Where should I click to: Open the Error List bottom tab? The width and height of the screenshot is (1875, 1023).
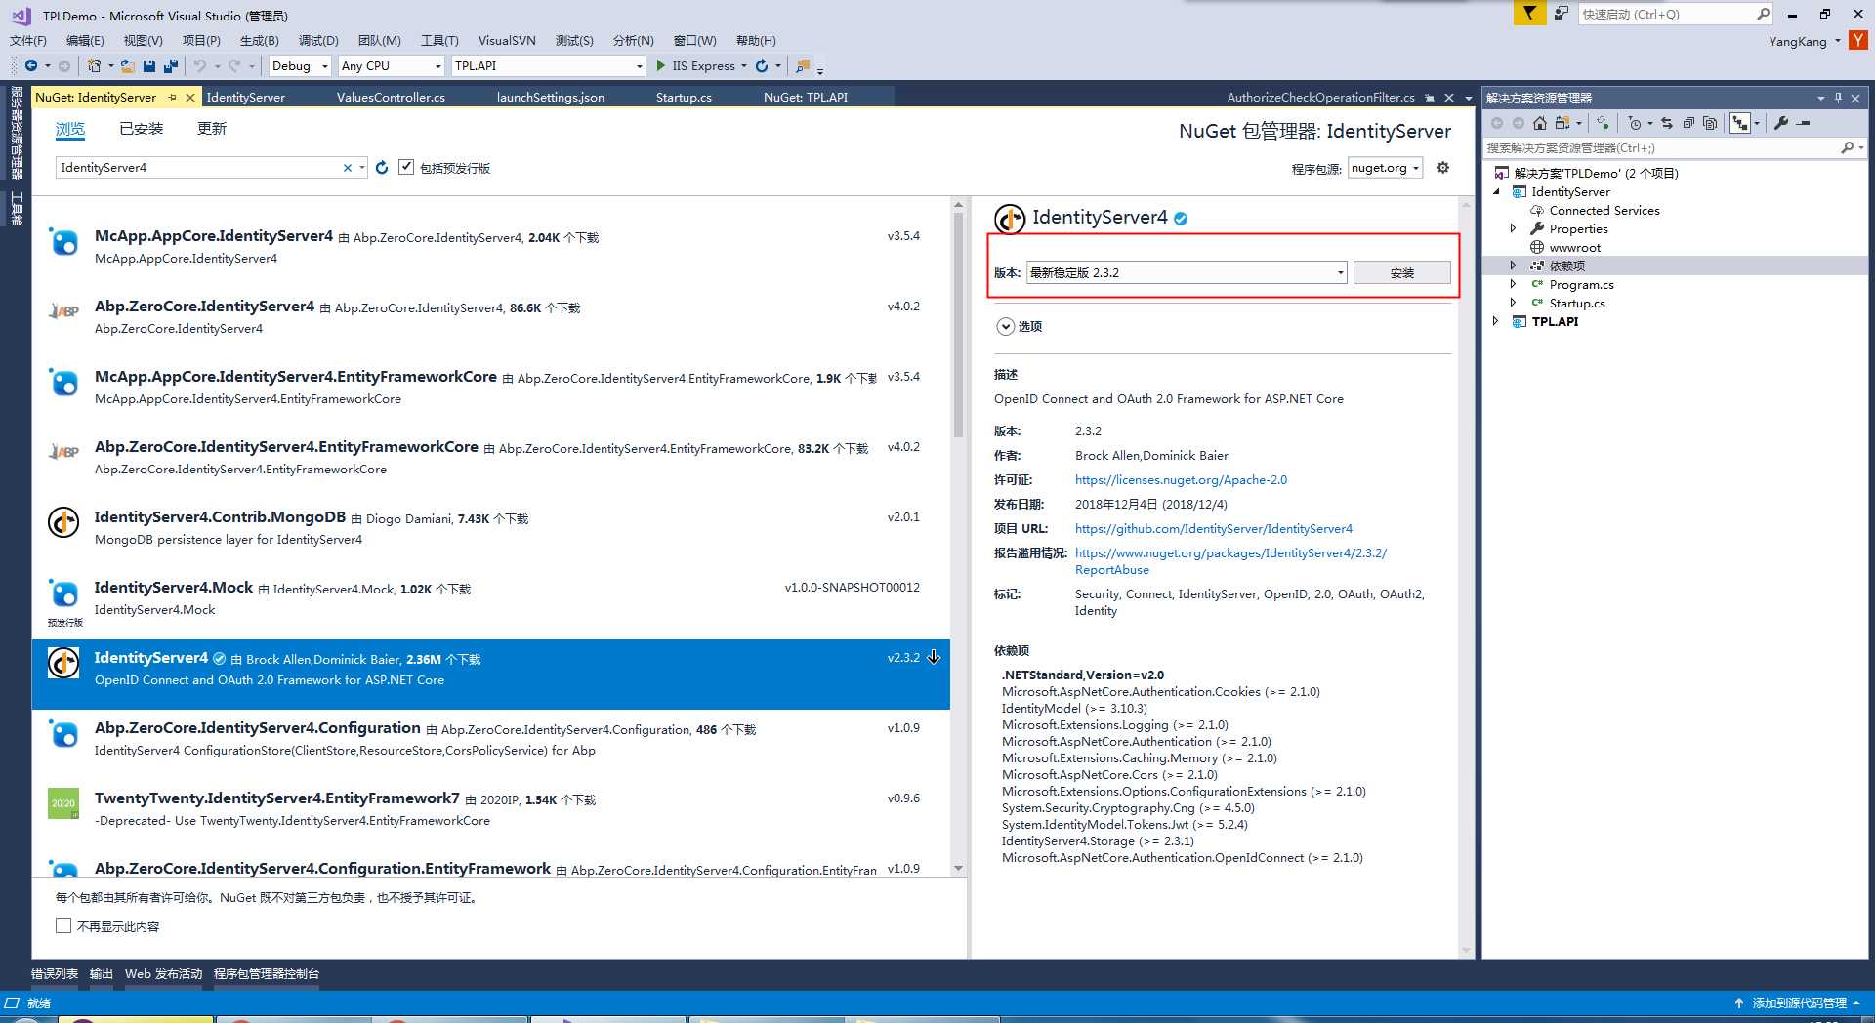55,973
